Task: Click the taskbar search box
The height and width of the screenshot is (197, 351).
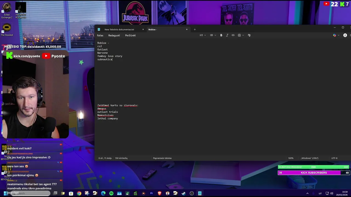Action: [30, 193]
